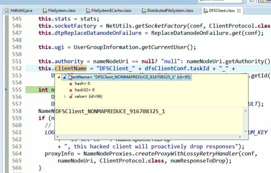The width and height of the screenshot is (271, 173).
Task: Click the clientName field icon in popup
Action: coord(65,77)
